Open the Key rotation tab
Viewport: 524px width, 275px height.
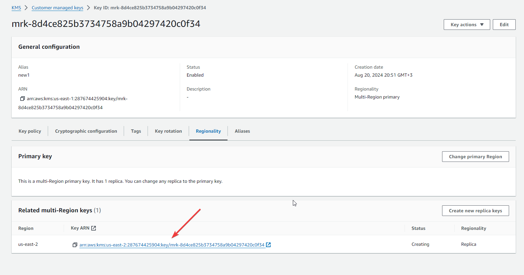[168, 131]
